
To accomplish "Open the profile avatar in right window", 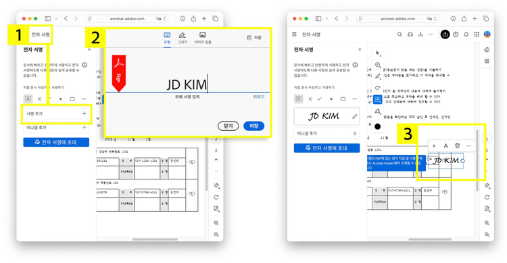I will point(487,34).
